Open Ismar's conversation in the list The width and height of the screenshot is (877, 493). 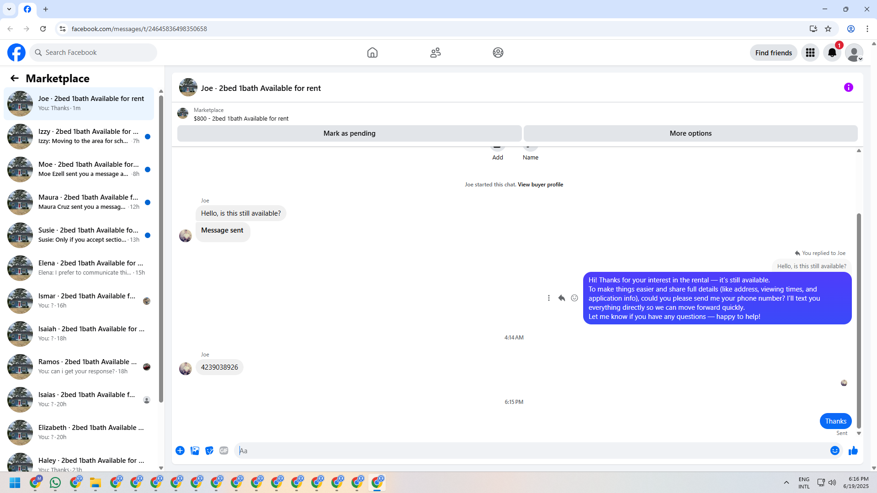tap(79, 301)
